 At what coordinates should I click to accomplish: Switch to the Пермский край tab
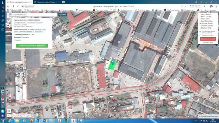45,2
